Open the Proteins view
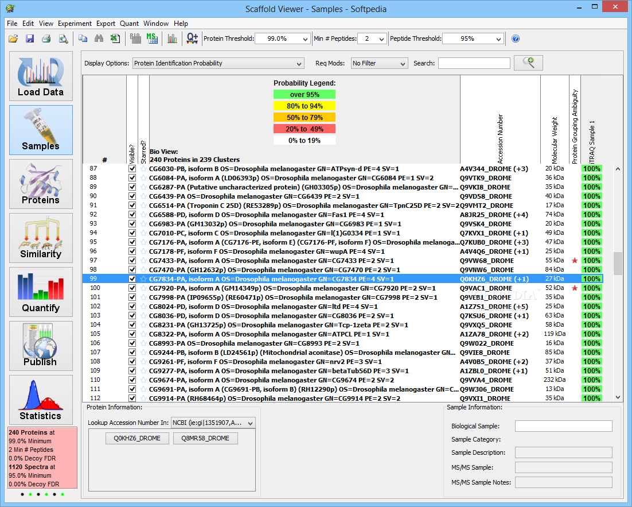Viewport: 632px width, 507px height. [41, 184]
